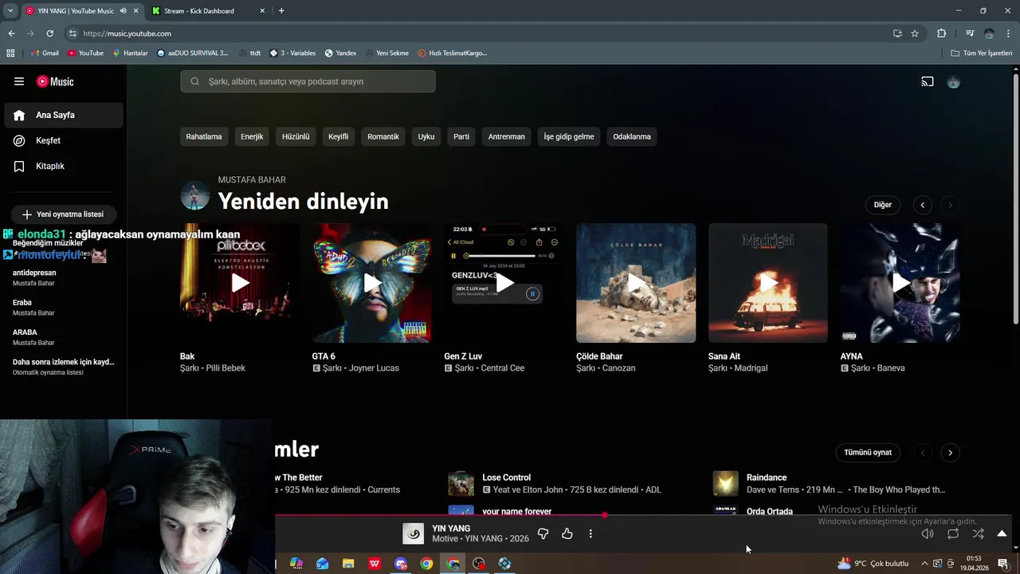Open the Raindance song row
Image resolution: width=1020 pixels, height=574 pixels.
coord(835,483)
